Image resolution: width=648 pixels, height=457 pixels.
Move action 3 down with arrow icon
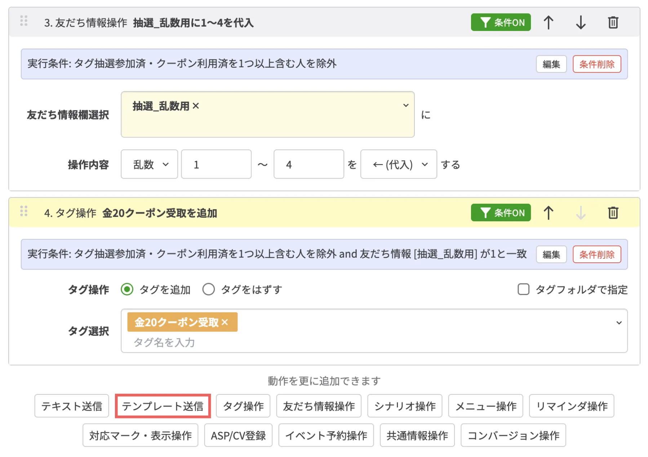pyautogui.click(x=581, y=22)
